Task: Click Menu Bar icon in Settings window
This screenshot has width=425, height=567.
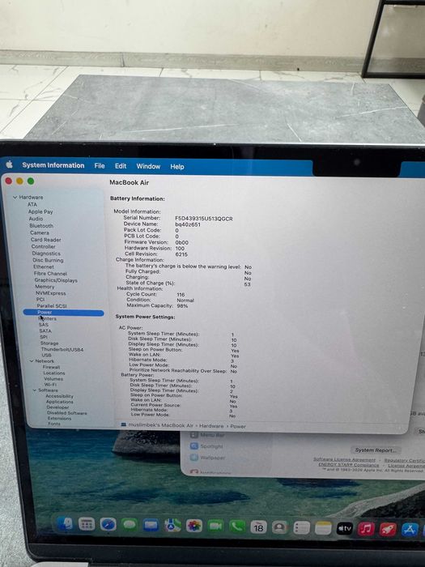Action: 194,435
